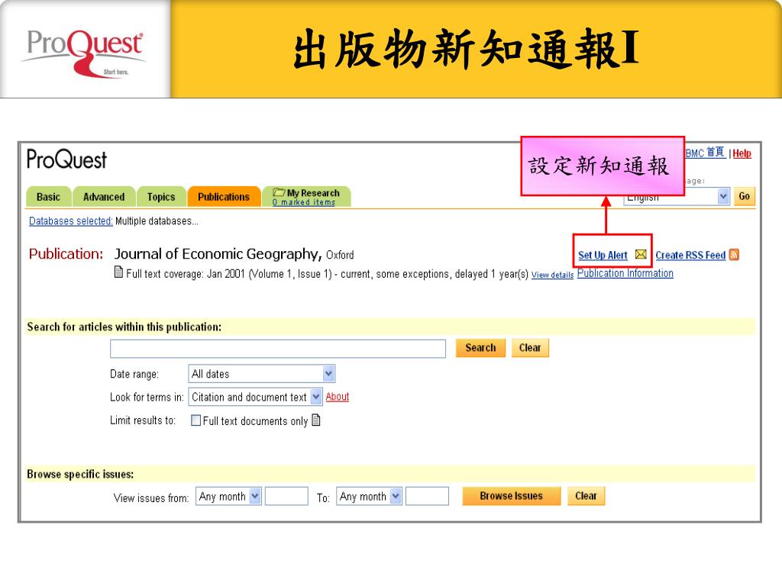
Task: Select the Publications tab
Action: 224,197
